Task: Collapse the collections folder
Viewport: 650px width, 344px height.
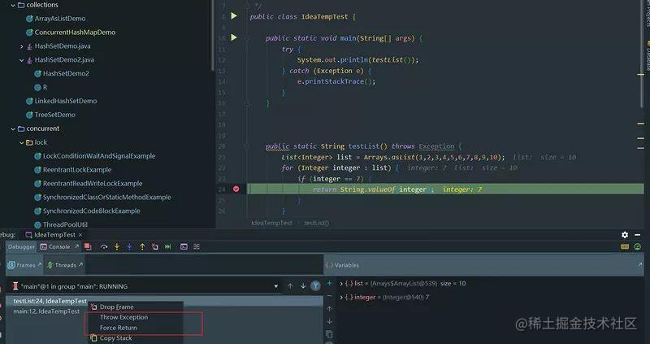Action: click(x=13, y=6)
